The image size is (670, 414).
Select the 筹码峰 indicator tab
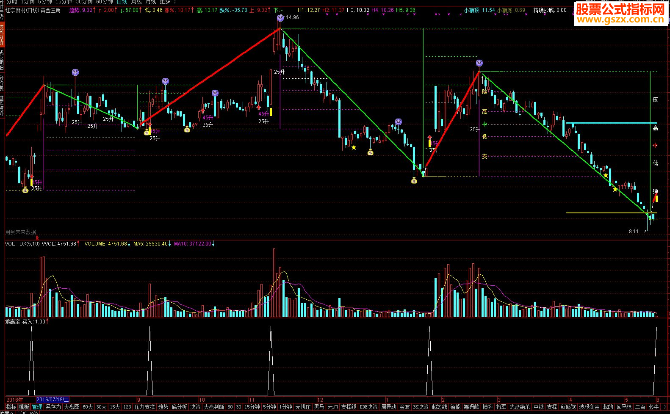(472, 407)
